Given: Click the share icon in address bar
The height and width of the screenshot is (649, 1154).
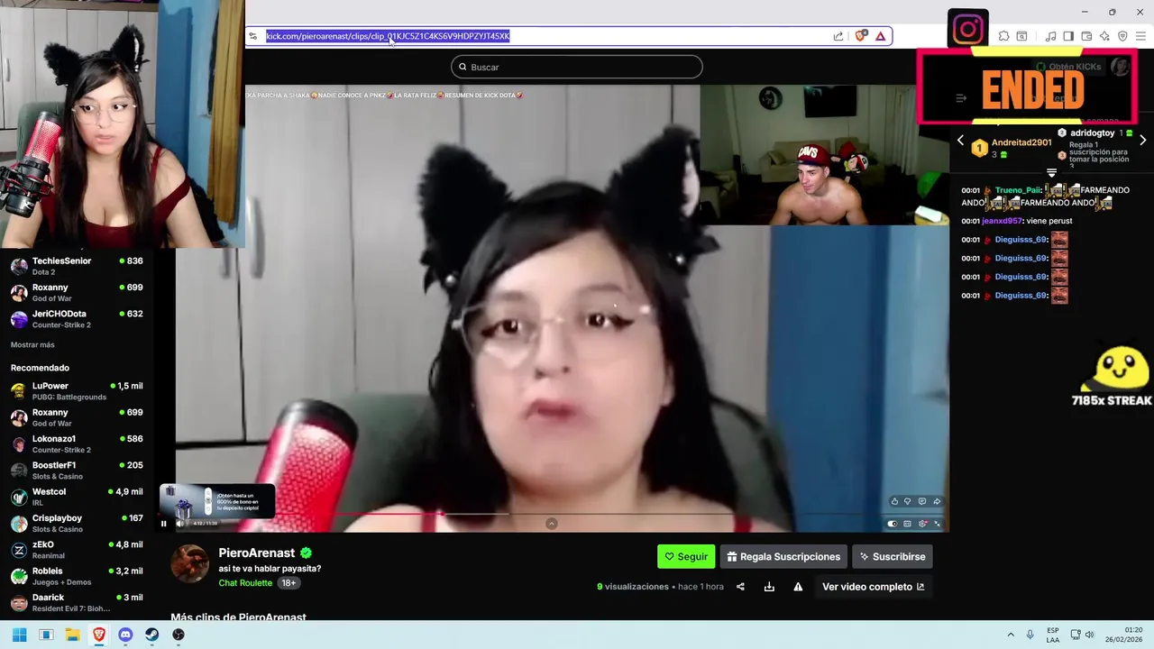Looking at the screenshot, I should [x=838, y=36].
